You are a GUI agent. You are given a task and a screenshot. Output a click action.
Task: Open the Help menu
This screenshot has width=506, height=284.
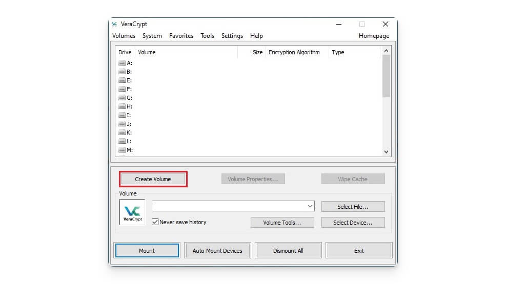pos(256,36)
